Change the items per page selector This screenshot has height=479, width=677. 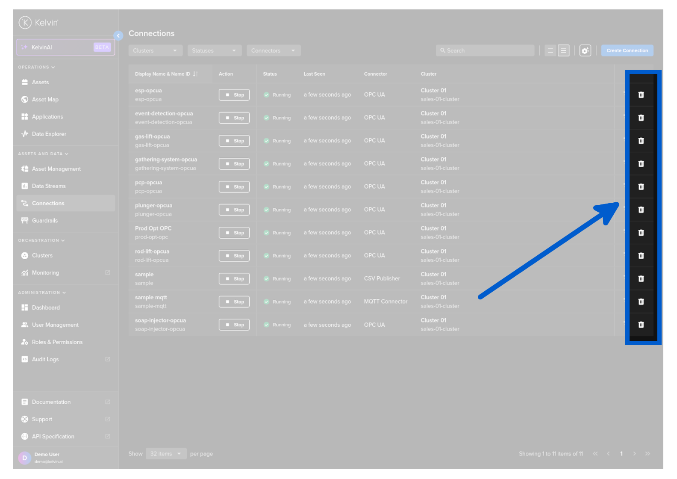166,454
